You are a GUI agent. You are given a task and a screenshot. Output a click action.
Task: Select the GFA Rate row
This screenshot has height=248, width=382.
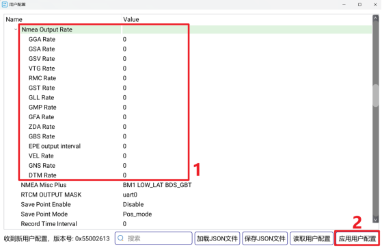click(x=188, y=117)
